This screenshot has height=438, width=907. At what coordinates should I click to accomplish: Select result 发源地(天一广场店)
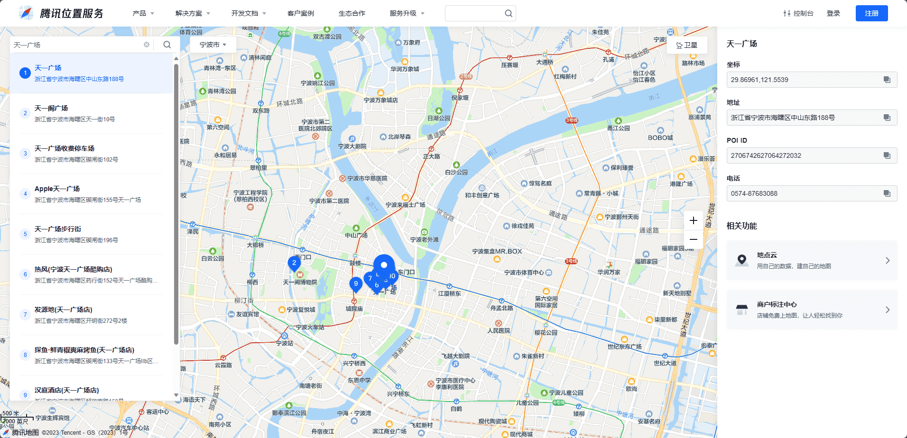[x=92, y=315]
